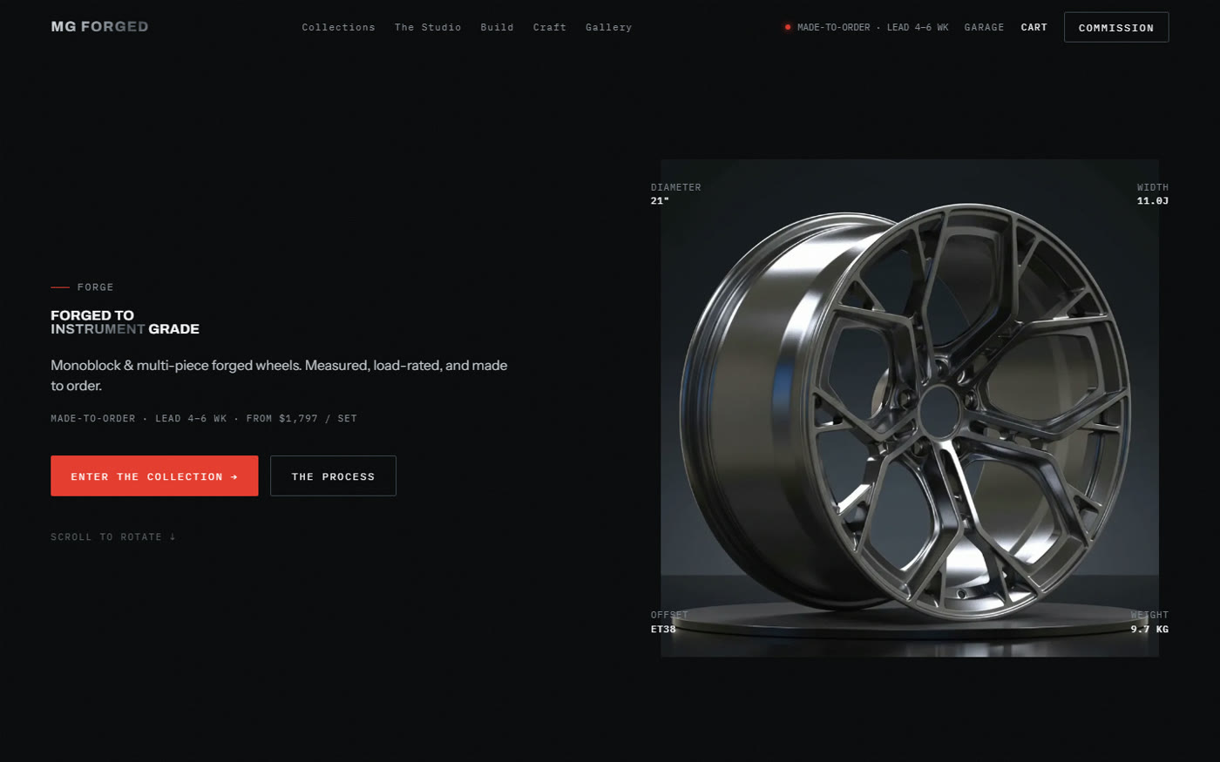
Task: Open the Garage link
Action: [984, 28]
